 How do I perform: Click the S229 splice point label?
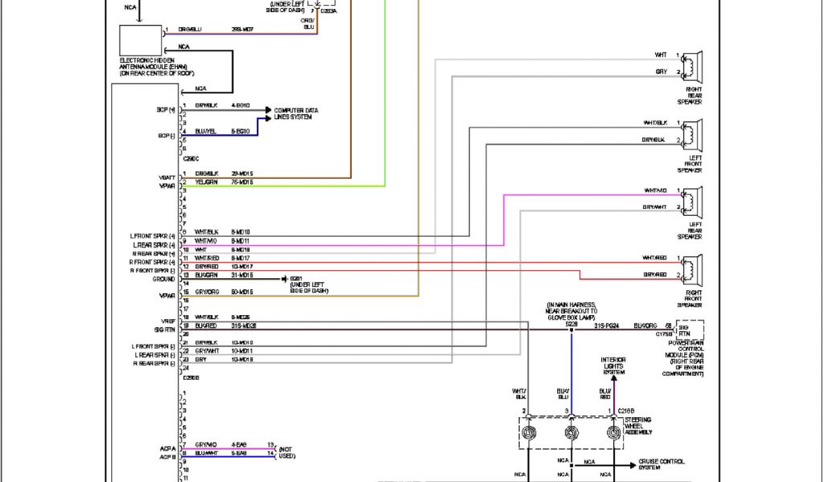[x=571, y=323]
